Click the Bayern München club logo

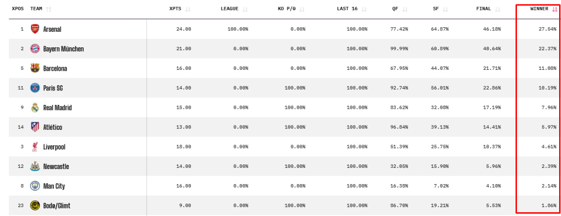click(x=35, y=49)
